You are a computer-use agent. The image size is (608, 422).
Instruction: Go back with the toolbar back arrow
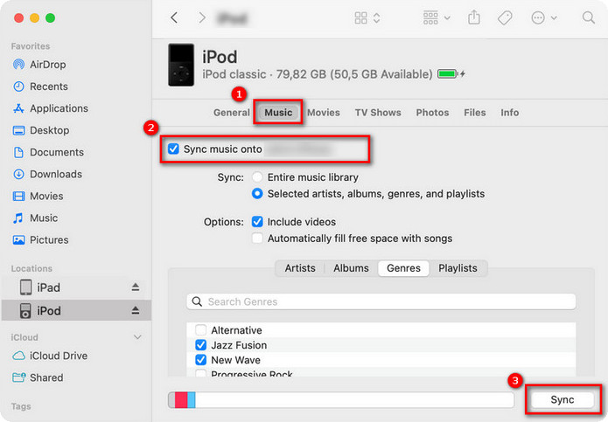174,17
